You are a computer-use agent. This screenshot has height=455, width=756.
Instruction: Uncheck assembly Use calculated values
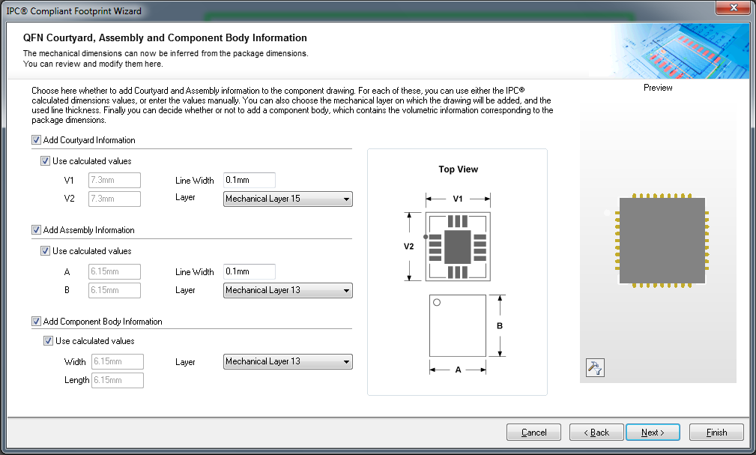46,251
